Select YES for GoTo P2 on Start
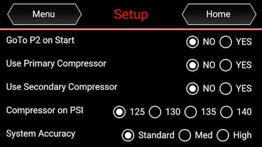The height and width of the screenshot is (147, 262). [226, 42]
